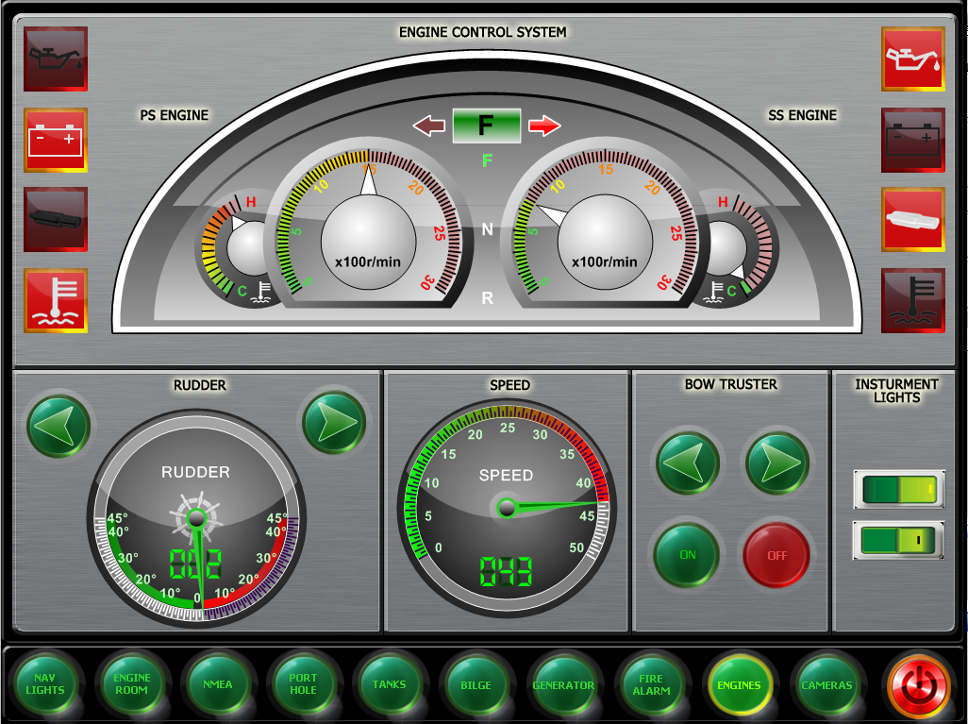Viewport: 968px width, 724px height.
Task: Click the PS engine oil pressure warning icon
Action: 56,59
